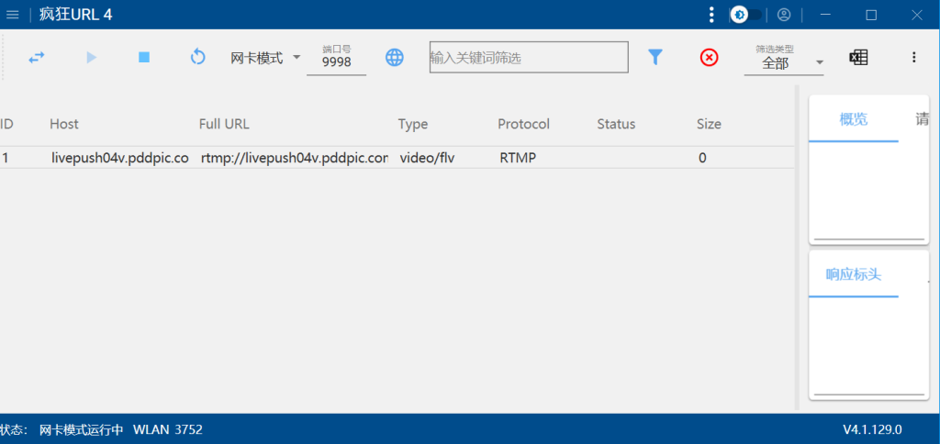Clear results with the red X icon

coord(710,58)
